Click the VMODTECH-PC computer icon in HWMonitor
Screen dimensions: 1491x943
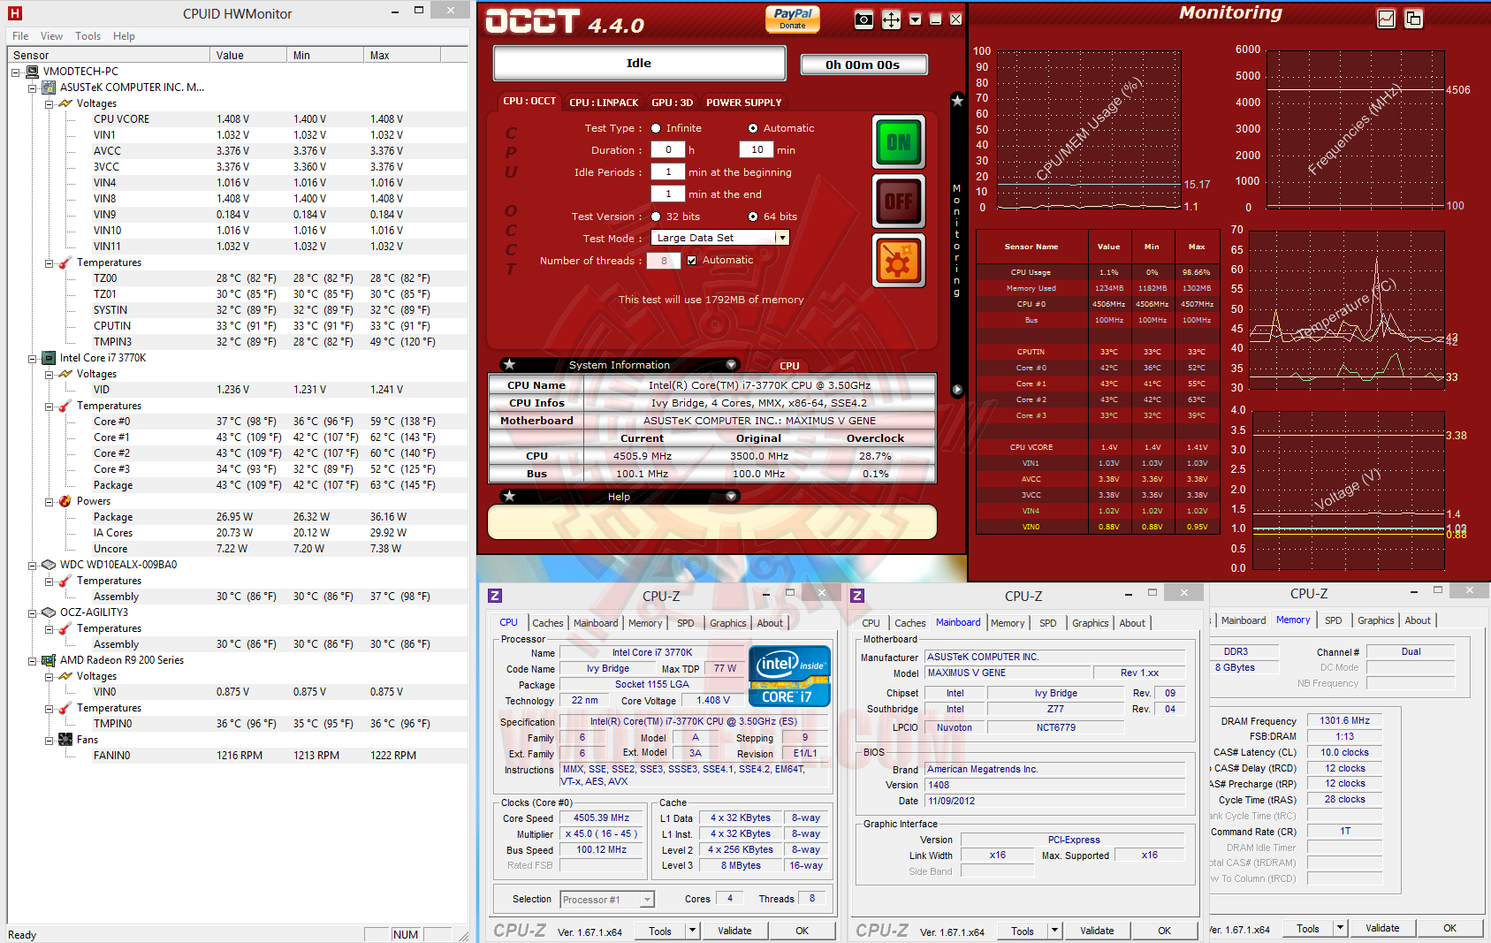(33, 72)
